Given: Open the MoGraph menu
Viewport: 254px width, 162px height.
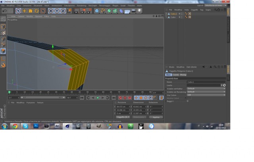Looking at the screenshot, I should [x=92, y=6].
